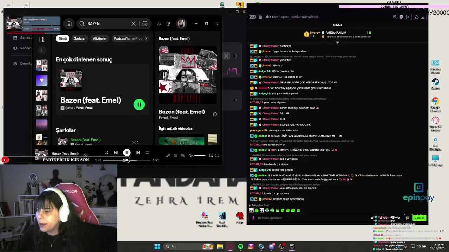Mute Spotify volume speaker icon
This screenshot has height=252, width=449.
point(190,155)
